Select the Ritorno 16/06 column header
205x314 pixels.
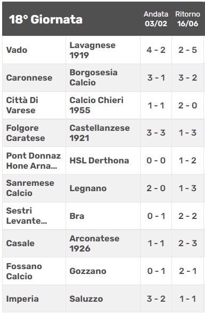[187, 19]
